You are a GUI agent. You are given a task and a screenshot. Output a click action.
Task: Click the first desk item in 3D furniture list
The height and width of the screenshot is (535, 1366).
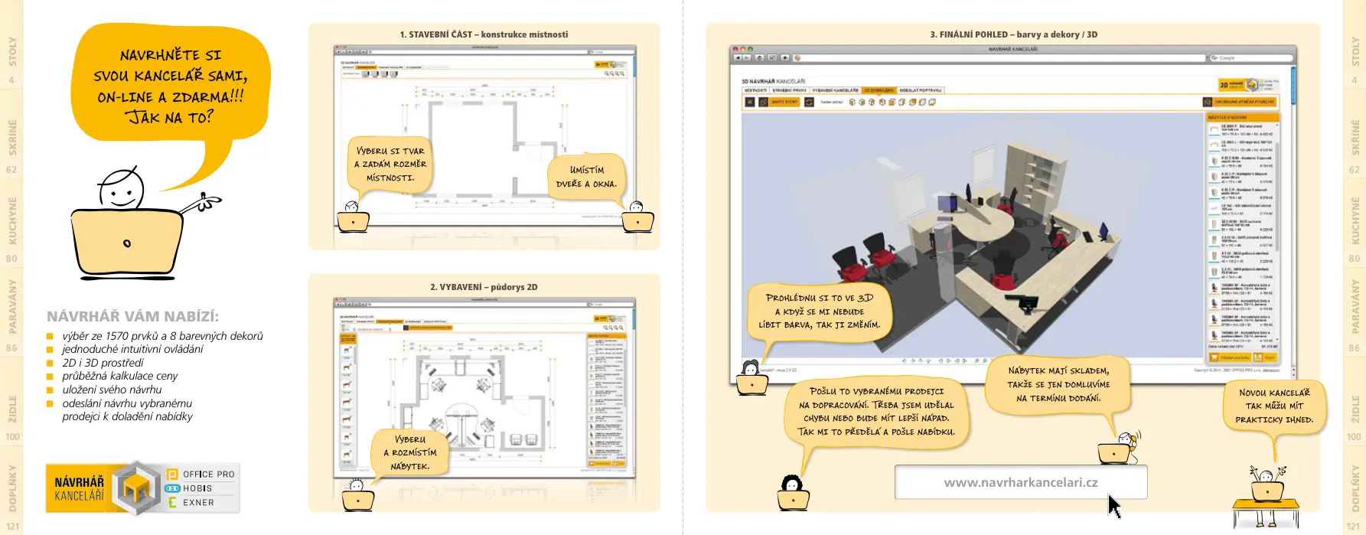pyautogui.click(x=1241, y=129)
